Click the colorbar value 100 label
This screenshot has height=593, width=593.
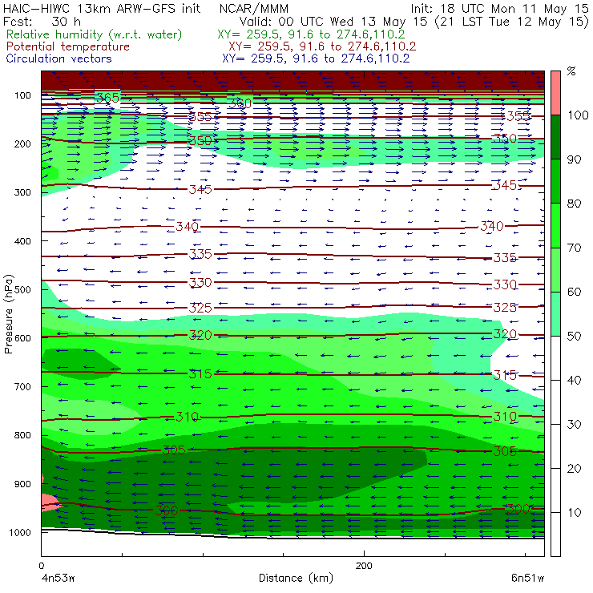[x=578, y=115]
